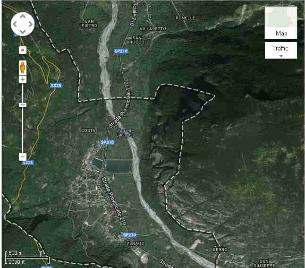Switch to Map view via the thumbnail
Screen dimensions: 305x268
click(x=281, y=23)
